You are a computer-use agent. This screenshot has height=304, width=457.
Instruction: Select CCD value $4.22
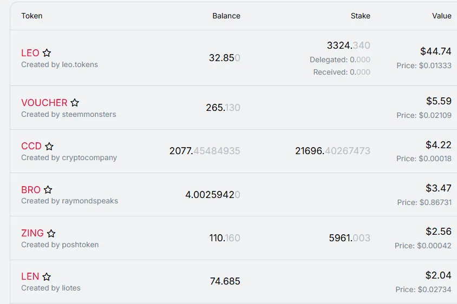(439, 145)
